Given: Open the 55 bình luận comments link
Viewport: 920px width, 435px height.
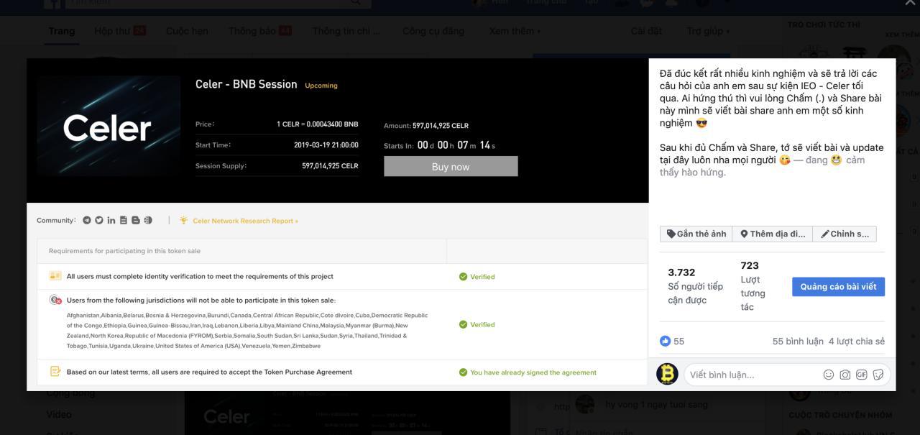Looking at the screenshot, I should [798, 341].
